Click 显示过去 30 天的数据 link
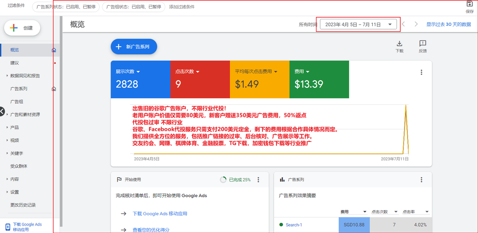The width and height of the screenshot is (478, 233). coord(448,24)
